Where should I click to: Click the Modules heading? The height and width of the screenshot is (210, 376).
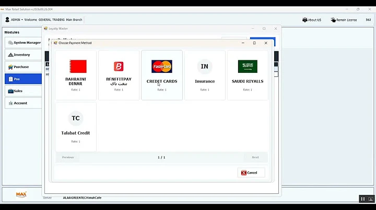[x=11, y=32]
